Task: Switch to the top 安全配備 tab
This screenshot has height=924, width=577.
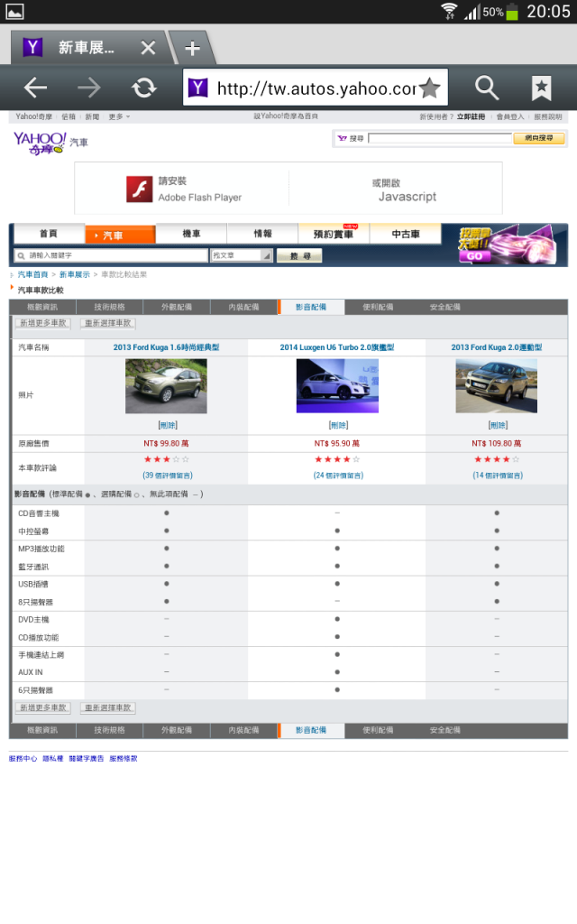Action: point(445,307)
